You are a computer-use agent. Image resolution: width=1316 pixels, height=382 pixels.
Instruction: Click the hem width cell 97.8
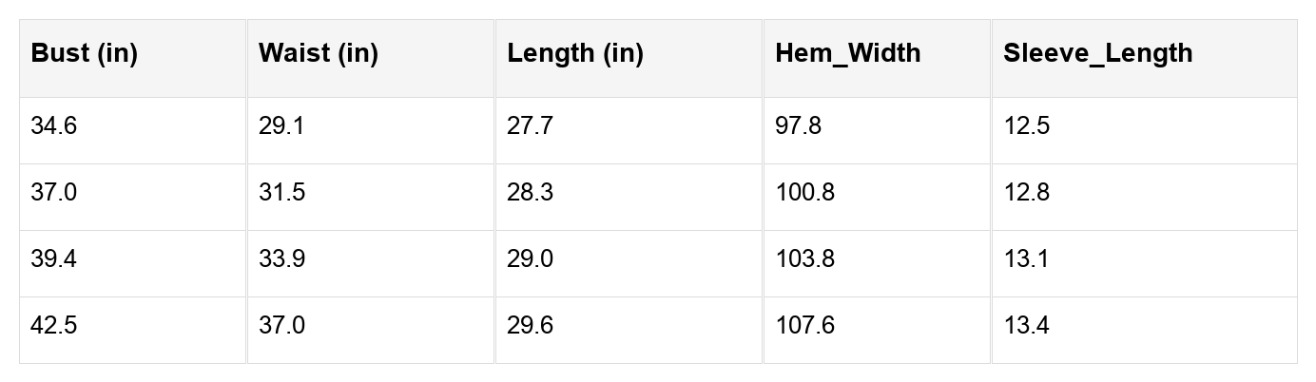(x=798, y=126)
